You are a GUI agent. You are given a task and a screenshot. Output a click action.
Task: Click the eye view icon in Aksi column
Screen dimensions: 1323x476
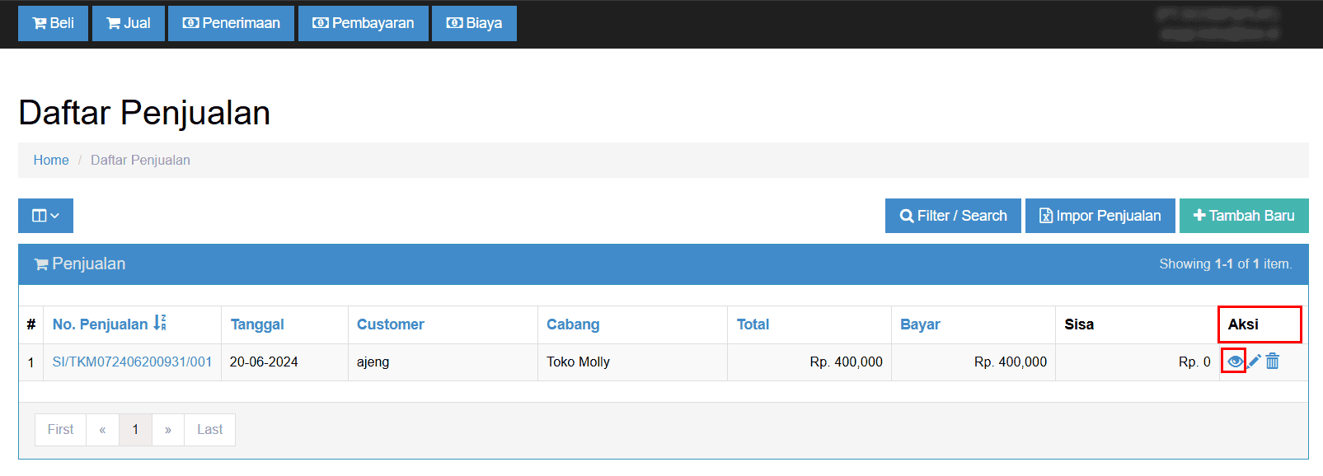coord(1234,362)
